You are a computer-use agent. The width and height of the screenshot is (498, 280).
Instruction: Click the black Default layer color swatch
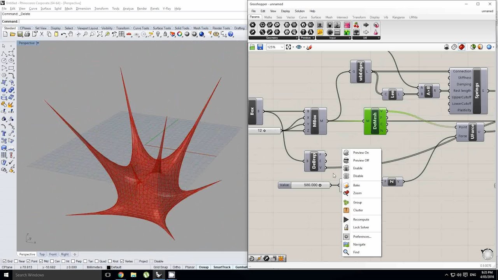pos(109,267)
